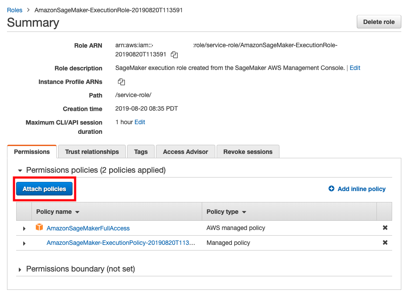This screenshot has width=407, height=296.
Task: Click the Add inline policy link
Action: point(362,189)
